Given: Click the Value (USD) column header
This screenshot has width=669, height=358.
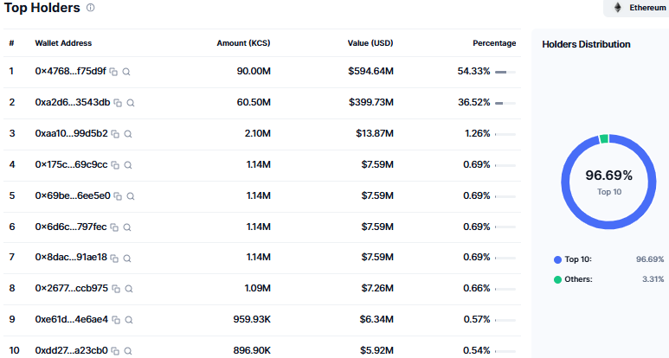Looking at the screenshot, I should [x=370, y=43].
